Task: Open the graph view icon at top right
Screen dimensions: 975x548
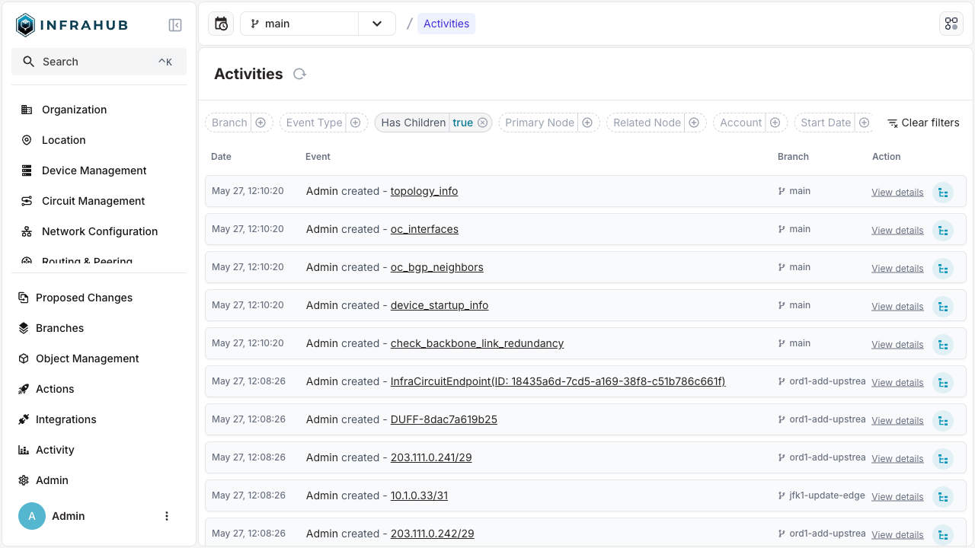Action: pyautogui.click(x=951, y=24)
